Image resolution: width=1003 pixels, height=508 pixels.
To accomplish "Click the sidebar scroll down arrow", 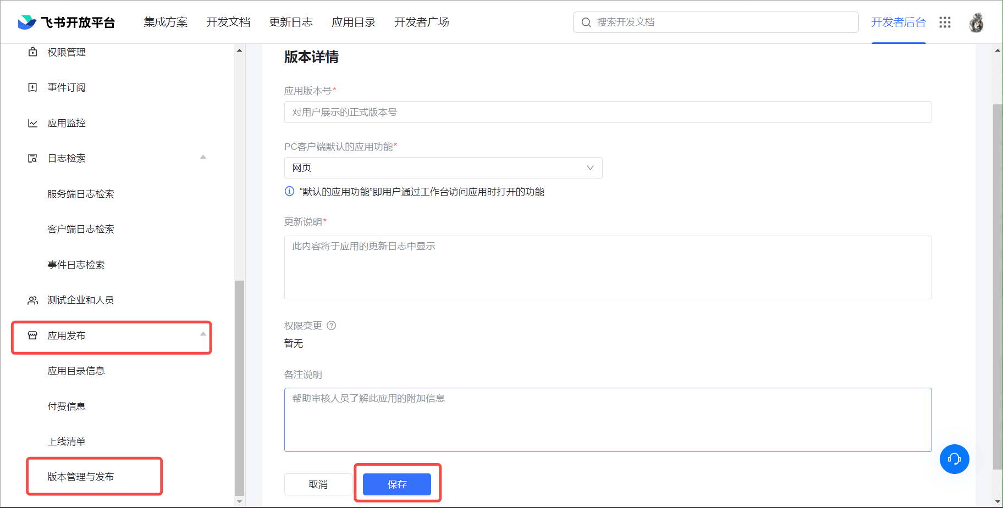I will click(239, 501).
